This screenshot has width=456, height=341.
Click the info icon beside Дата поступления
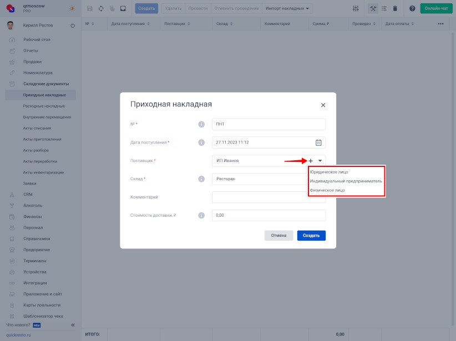pyautogui.click(x=201, y=142)
